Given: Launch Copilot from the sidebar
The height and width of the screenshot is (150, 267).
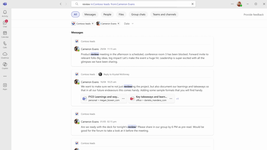Looking at the screenshot, I should coord(5,66).
